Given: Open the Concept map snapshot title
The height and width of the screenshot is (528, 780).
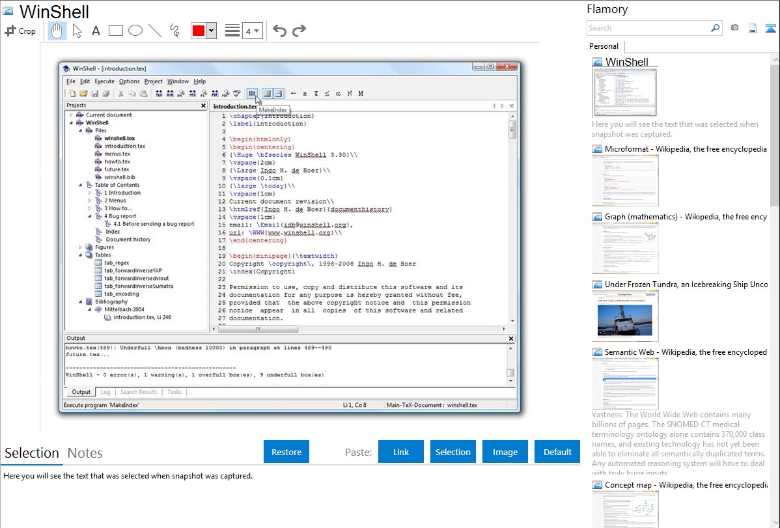Looking at the screenshot, I should click(686, 484).
